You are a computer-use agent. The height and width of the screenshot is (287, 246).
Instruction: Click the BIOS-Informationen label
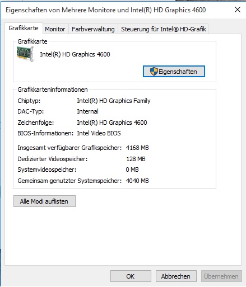(x=45, y=133)
